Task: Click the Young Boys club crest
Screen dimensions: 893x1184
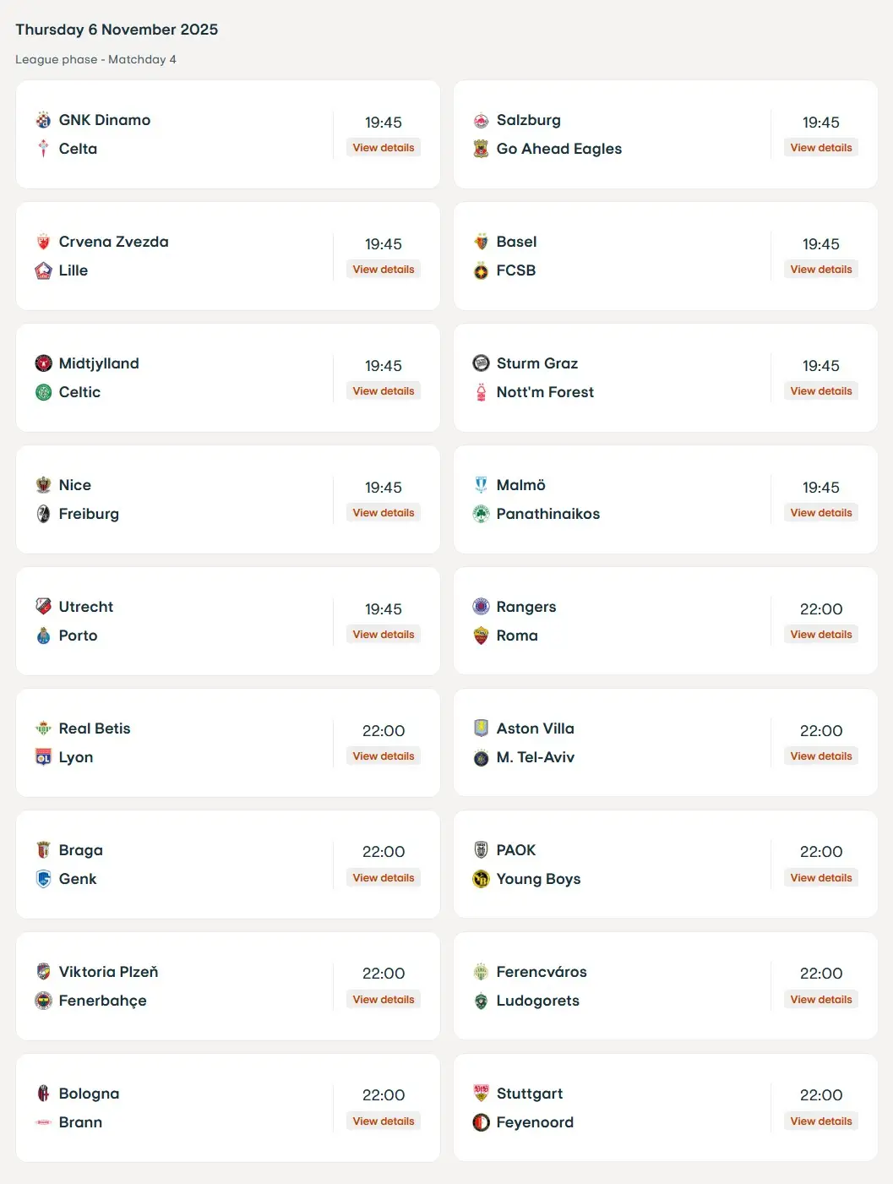Action: click(x=481, y=879)
